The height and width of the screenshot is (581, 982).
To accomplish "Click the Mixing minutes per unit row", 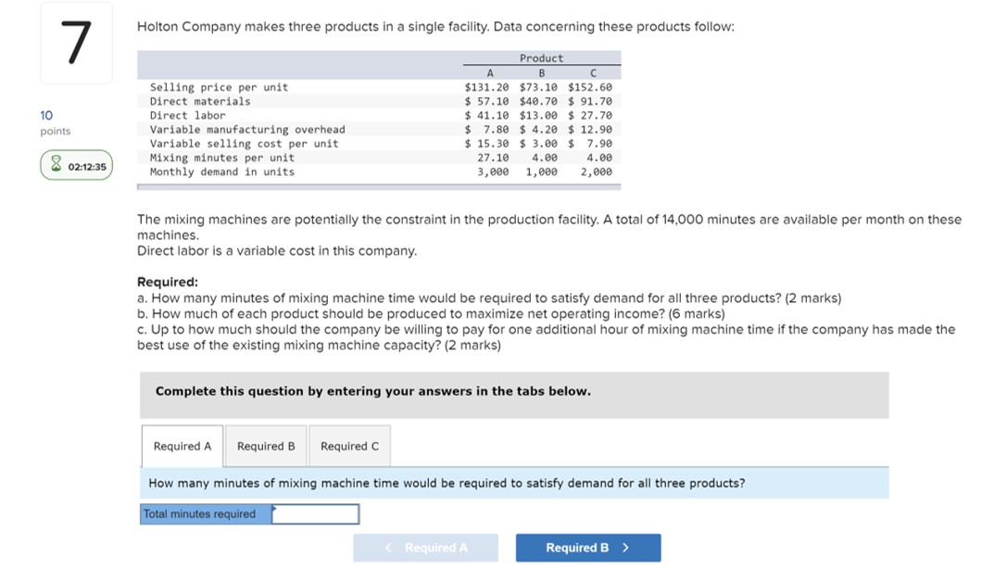I will (x=278, y=158).
